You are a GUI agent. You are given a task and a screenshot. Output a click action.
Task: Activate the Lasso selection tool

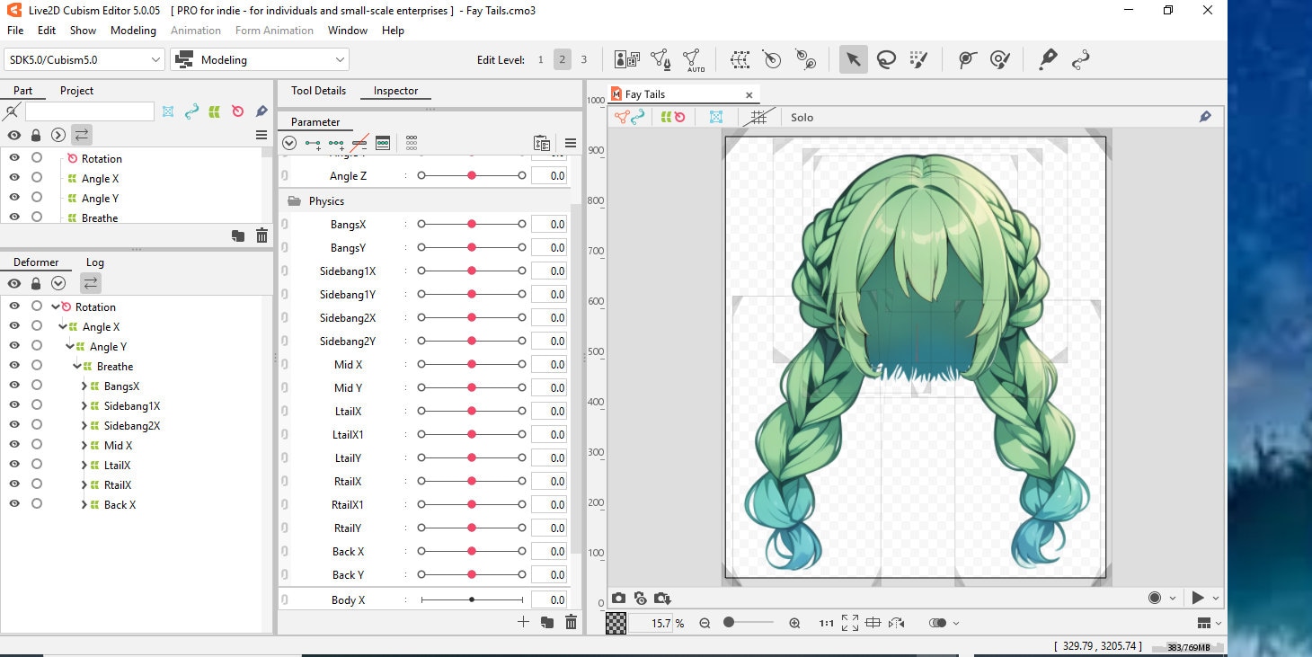[886, 59]
